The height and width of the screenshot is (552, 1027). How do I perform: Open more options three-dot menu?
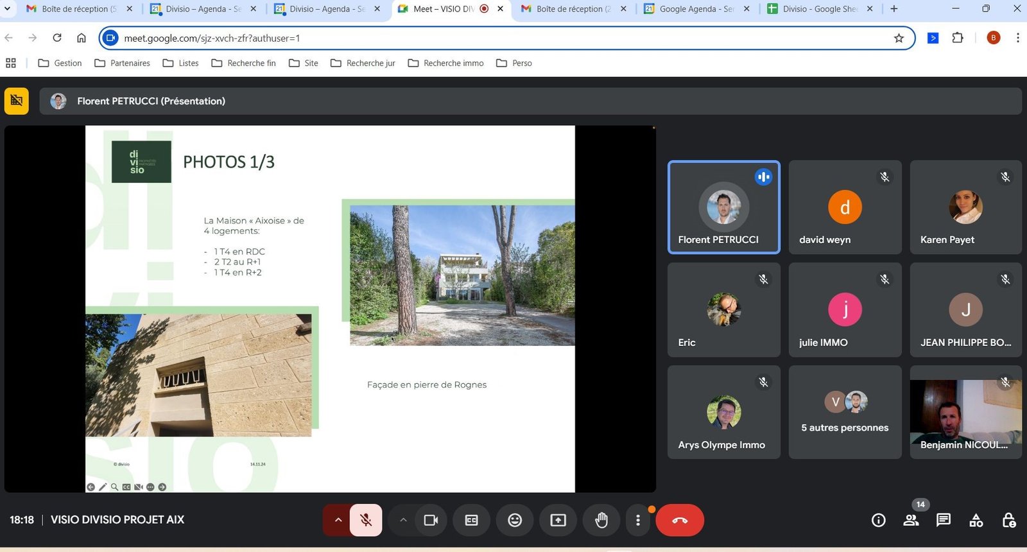click(x=637, y=520)
